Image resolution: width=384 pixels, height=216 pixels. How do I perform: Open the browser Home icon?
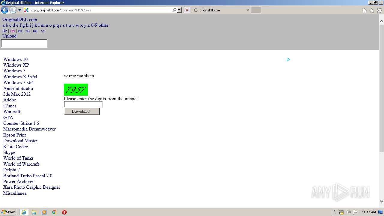364,10
